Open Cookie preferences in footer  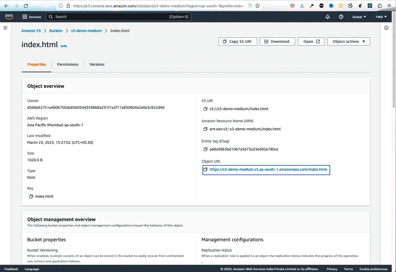click(373, 269)
